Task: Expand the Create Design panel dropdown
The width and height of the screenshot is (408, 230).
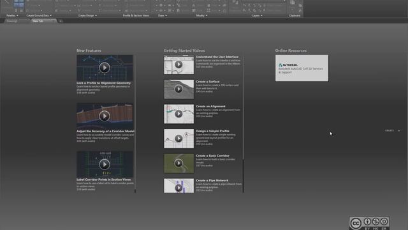Action: 87,15
